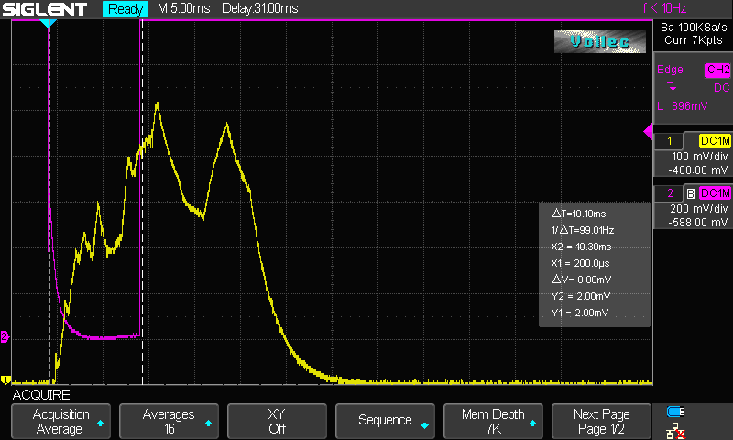Click the -400.00 mV channel 1 offset

pyautogui.click(x=698, y=170)
